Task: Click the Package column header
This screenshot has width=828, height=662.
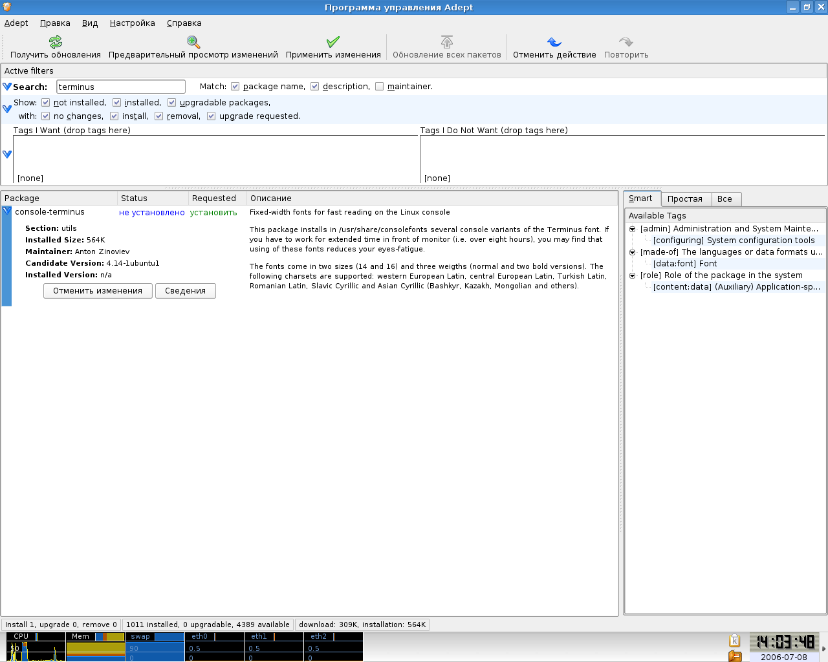Action: point(59,198)
